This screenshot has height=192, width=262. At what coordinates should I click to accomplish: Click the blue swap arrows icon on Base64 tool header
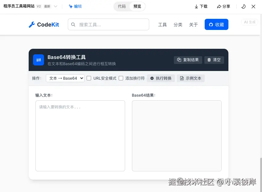39,60
